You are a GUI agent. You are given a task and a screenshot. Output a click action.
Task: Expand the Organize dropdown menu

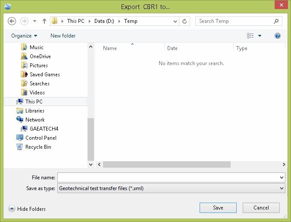tap(24, 36)
